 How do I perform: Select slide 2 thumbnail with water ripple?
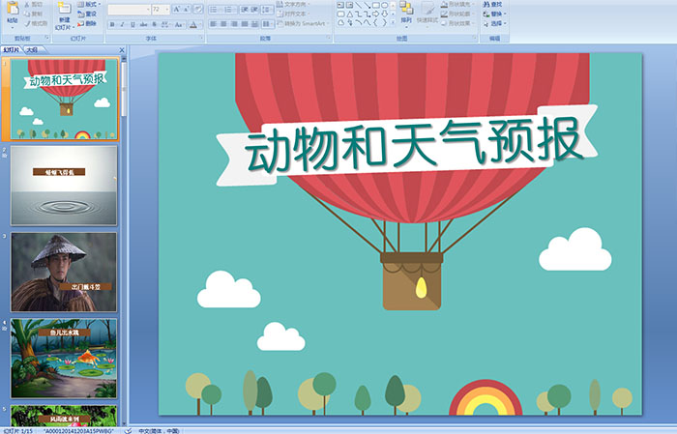tap(64, 186)
